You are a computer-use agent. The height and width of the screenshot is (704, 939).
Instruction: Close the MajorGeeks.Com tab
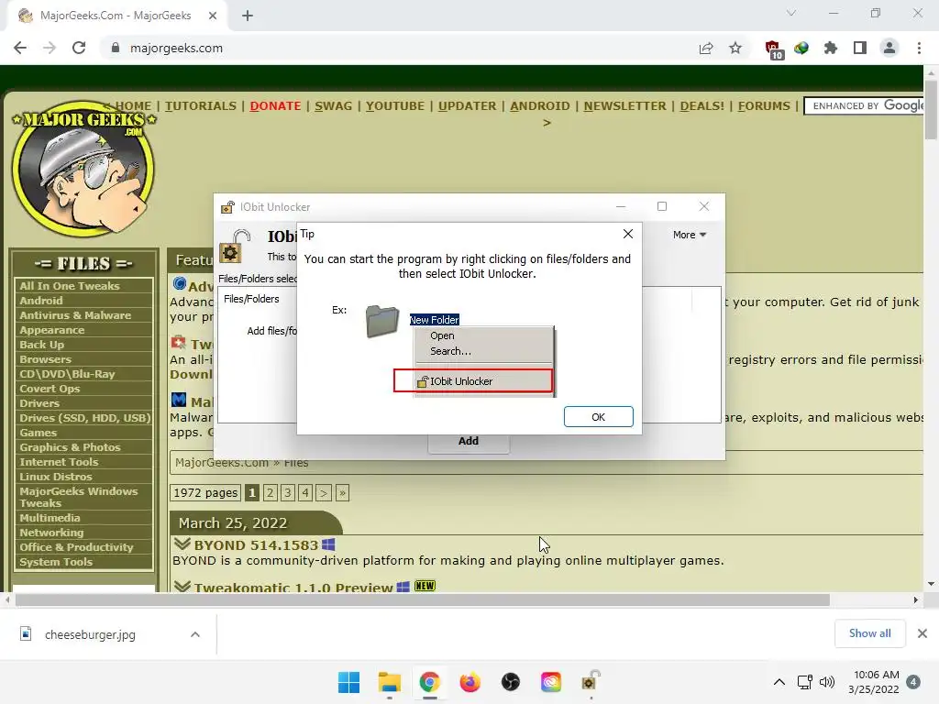(x=213, y=16)
